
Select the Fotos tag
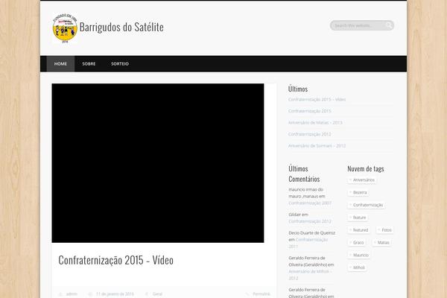[x=384, y=230]
